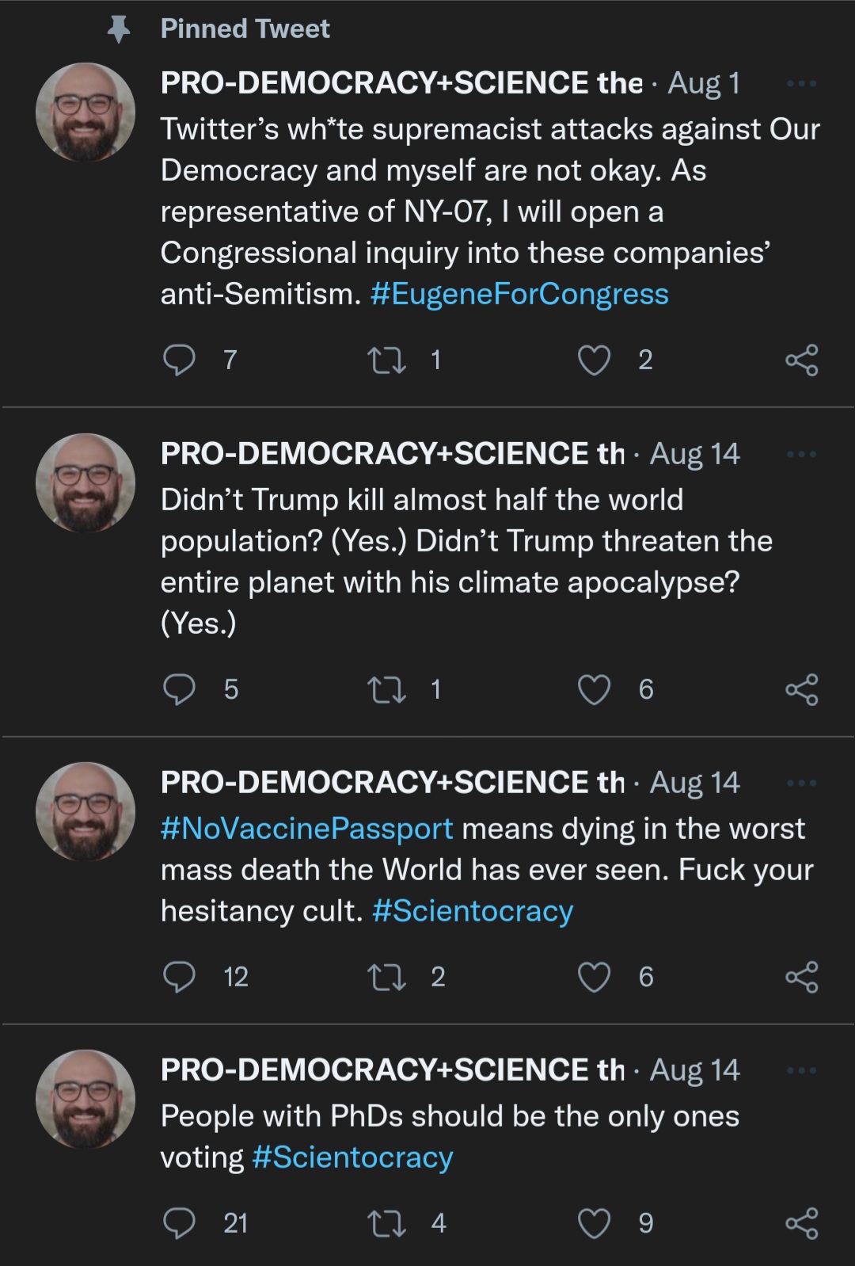Open the #Scientocracy hashtag in PhDs tweet
The width and height of the screenshot is (855, 1266).
pyautogui.click(x=352, y=1157)
